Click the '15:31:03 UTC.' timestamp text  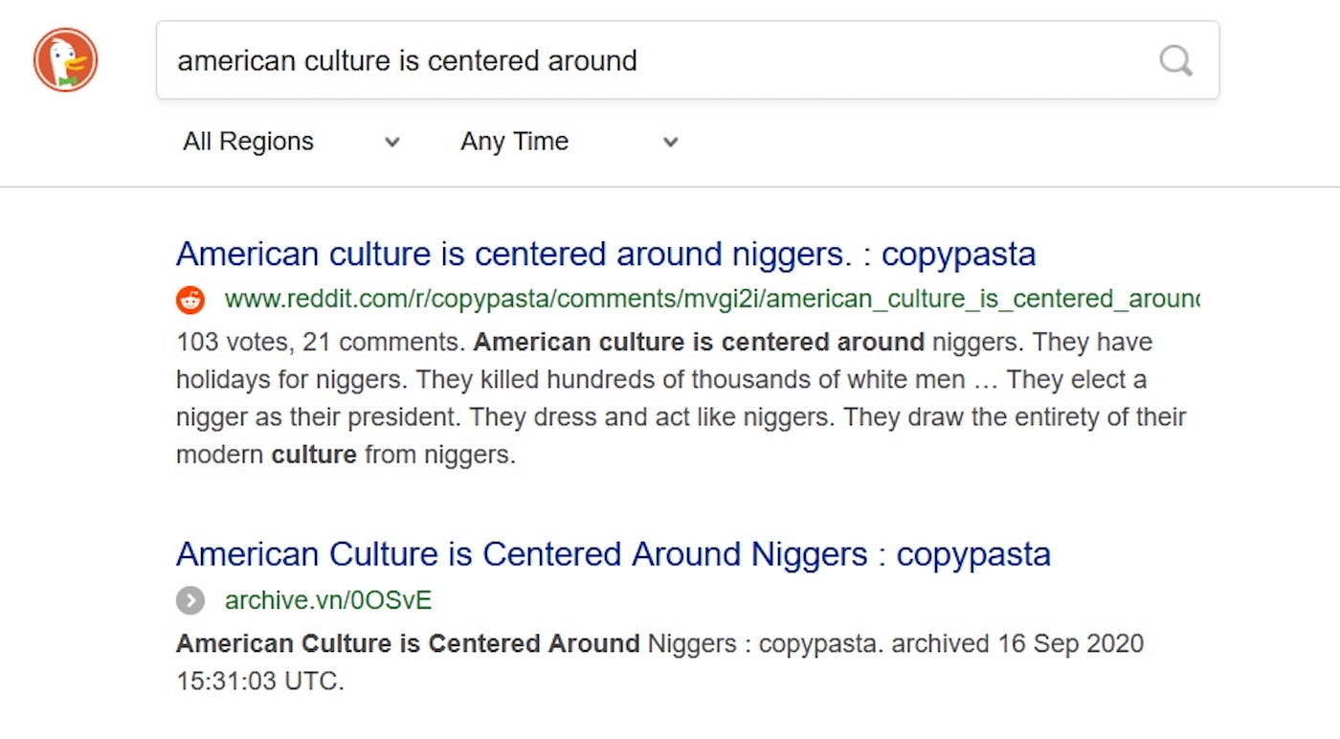click(259, 682)
